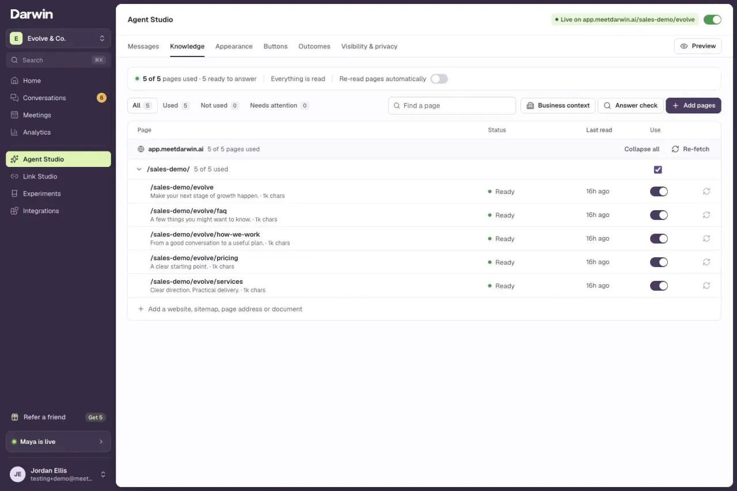Click the Integrations icon in sidebar
Image resolution: width=737 pixels, height=491 pixels.
pos(14,211)
